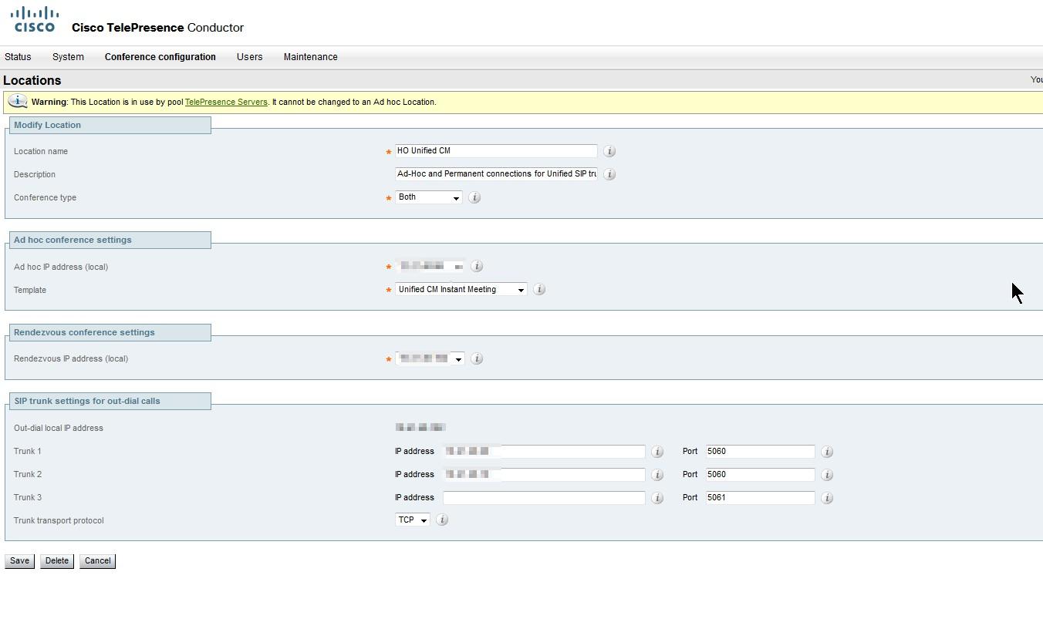Screen dimensions: 1043x629
Task: Click the Trunk 2 Port field
Action: [760, 475]
